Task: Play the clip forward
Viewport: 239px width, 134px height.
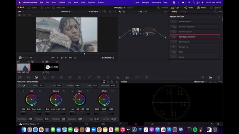Action: (66, 58)
